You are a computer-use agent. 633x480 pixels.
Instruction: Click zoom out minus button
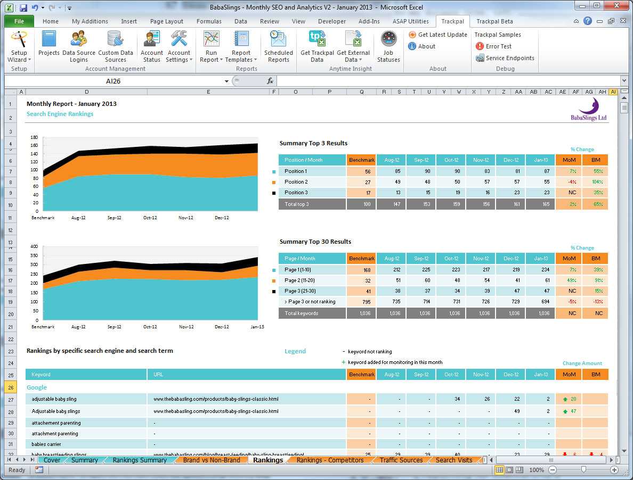pyautogui.click(x=553, y=470)
